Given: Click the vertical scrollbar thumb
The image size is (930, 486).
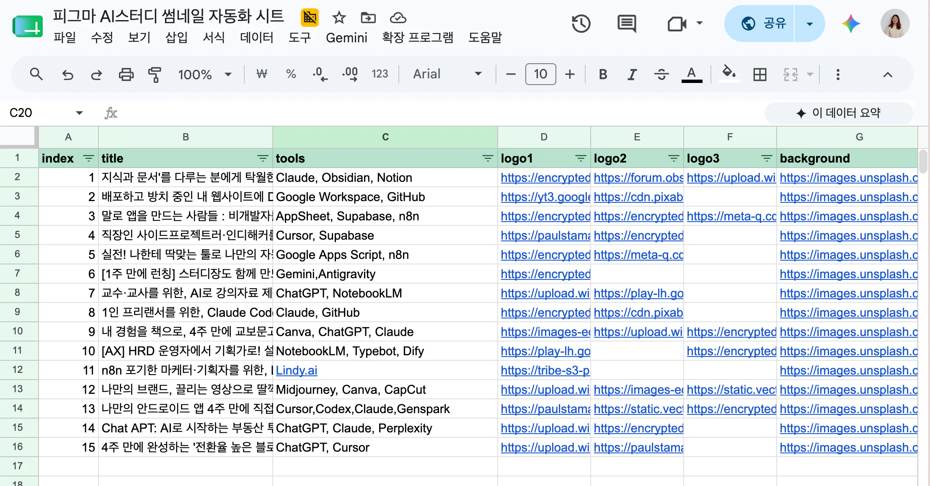Looking at the screenshot, I should coord(923,162).
